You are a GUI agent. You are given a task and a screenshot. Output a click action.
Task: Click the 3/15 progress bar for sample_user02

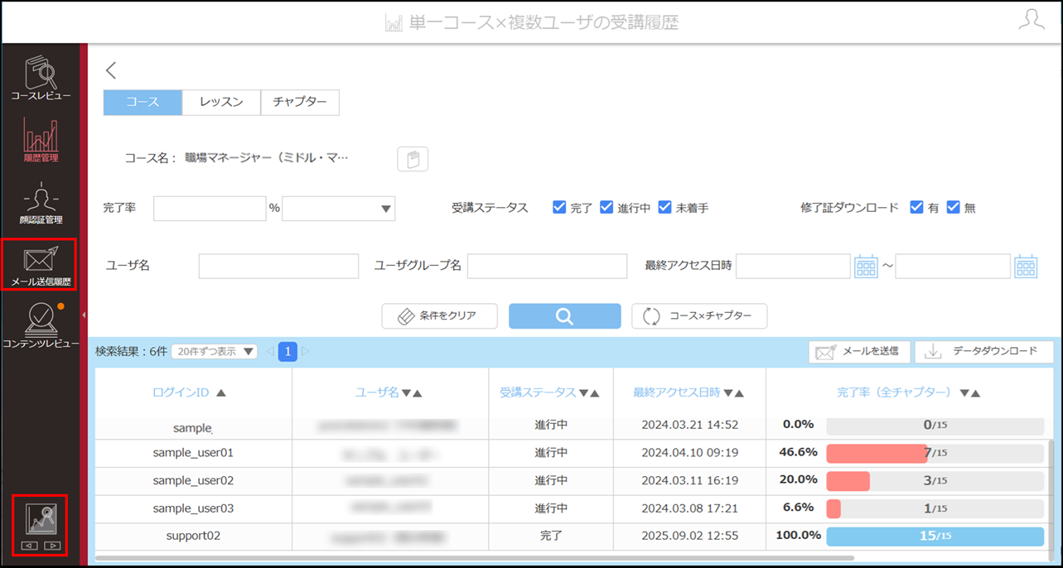coord(935,481)
